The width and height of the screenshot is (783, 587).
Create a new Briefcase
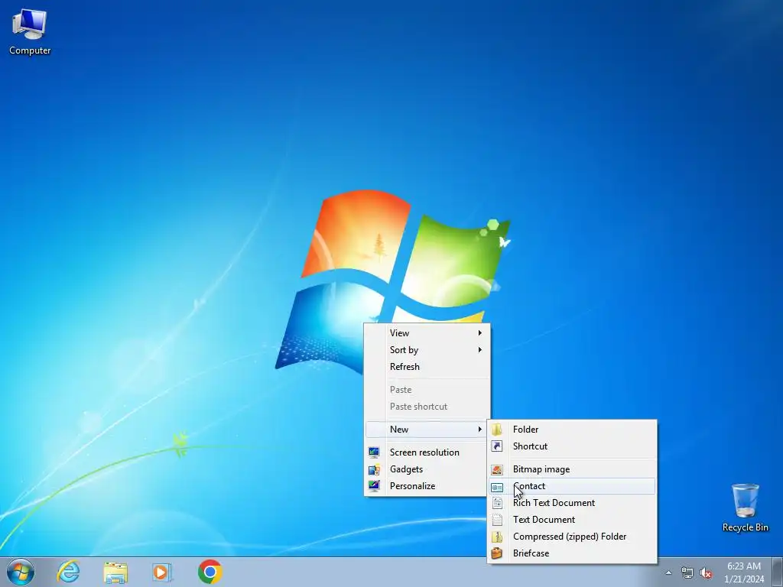[x=572, y=553]
